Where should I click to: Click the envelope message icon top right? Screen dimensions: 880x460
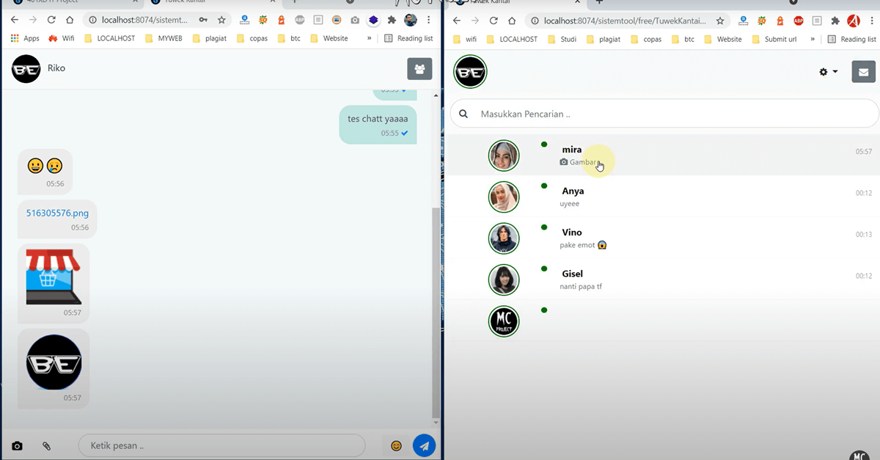[863, 72]
